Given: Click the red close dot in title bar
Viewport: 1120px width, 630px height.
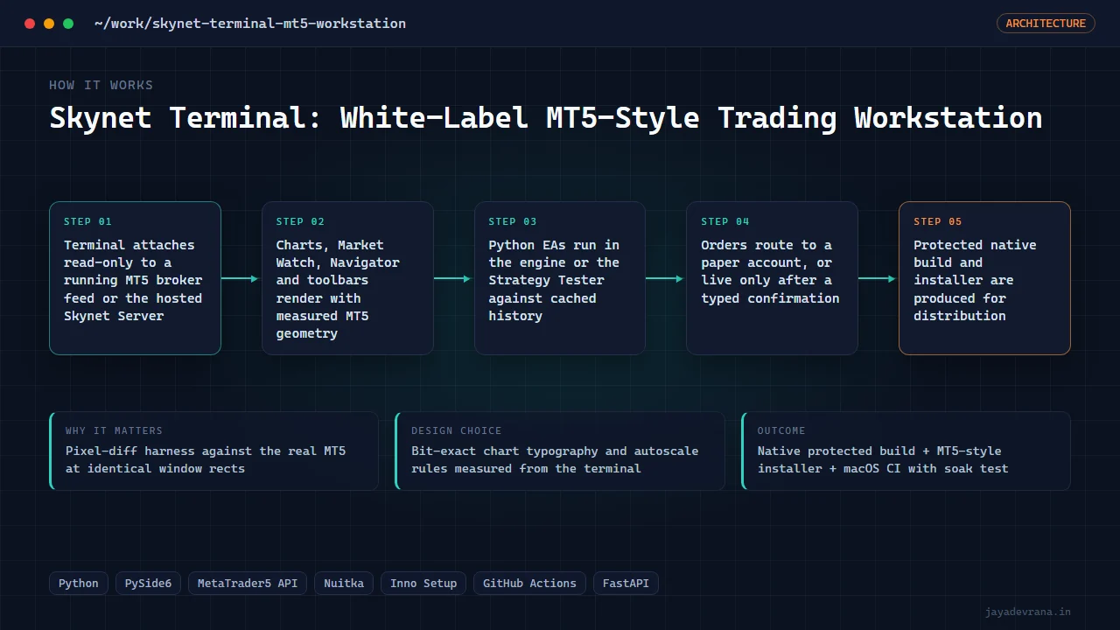Looking at the screenshot, I should [x=30, y=24].
